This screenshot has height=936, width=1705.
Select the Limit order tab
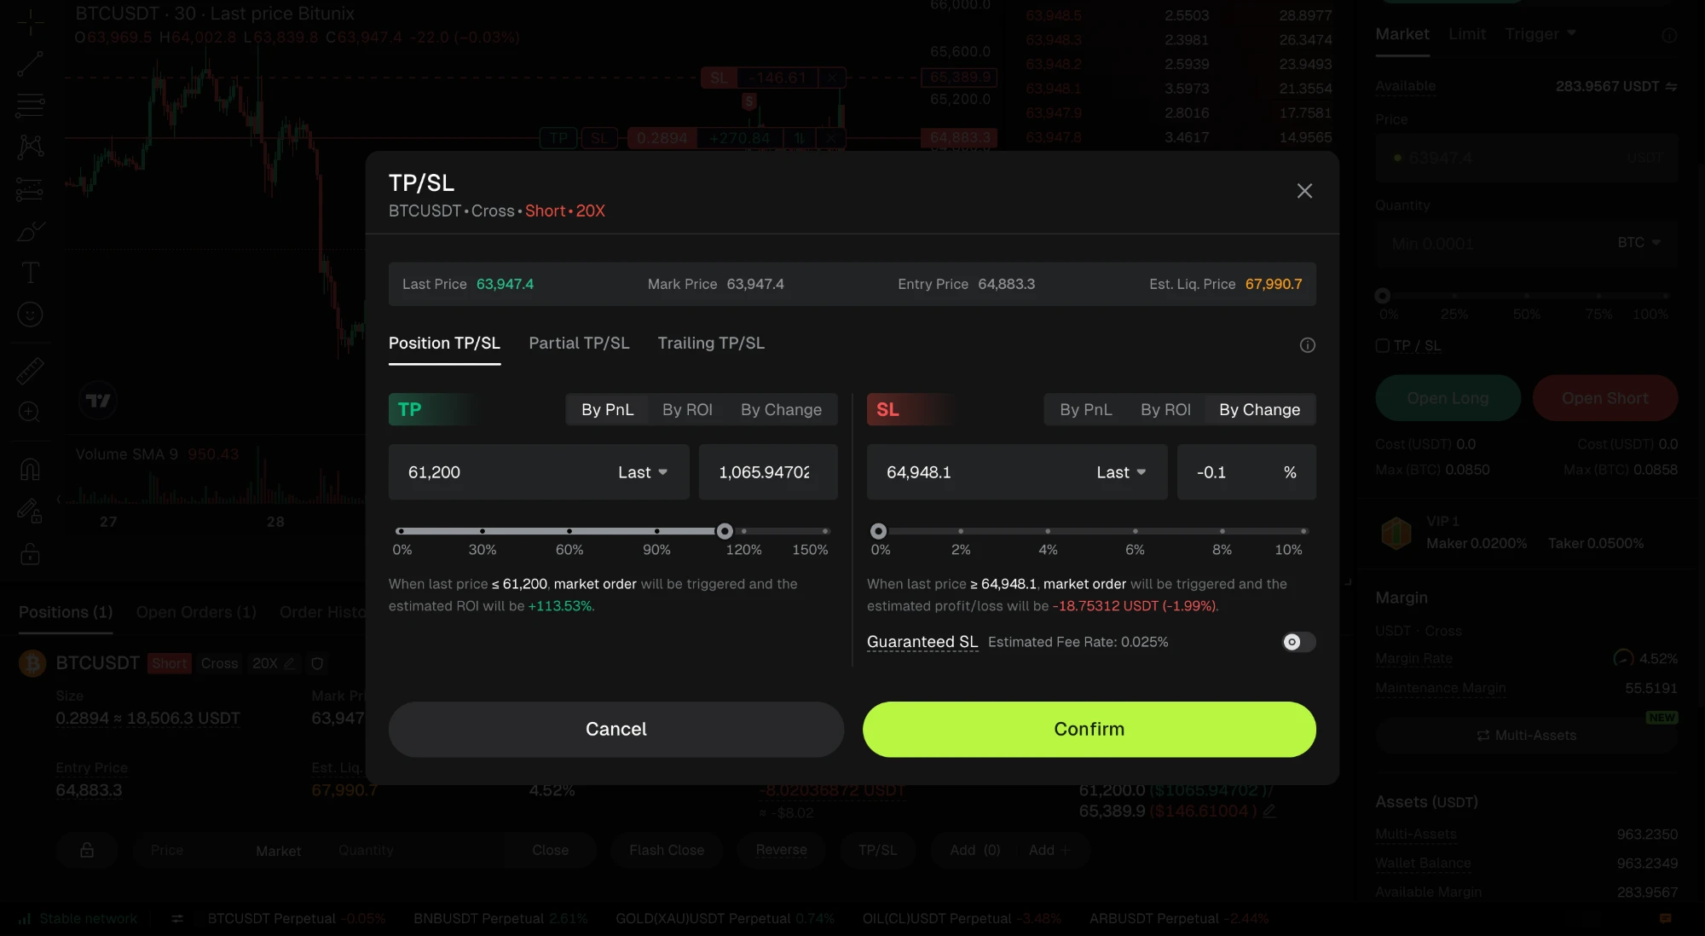pyautogui.click(x=1466, y=34)
